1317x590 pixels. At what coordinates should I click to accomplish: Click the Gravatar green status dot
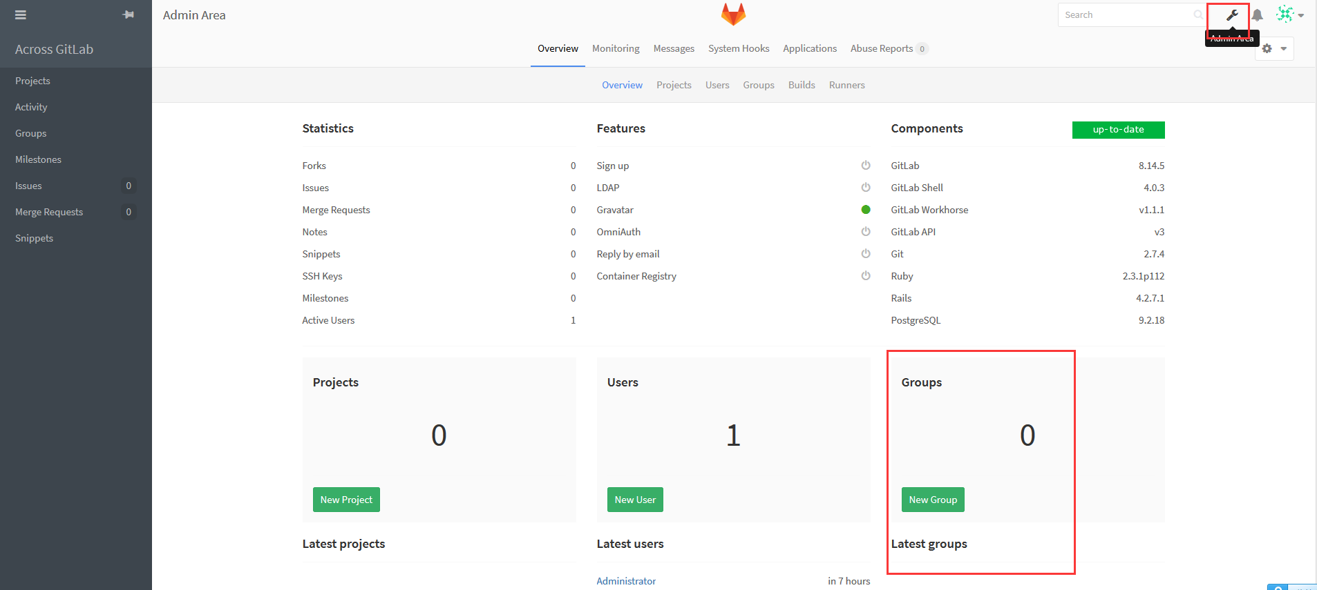(866, 210)
